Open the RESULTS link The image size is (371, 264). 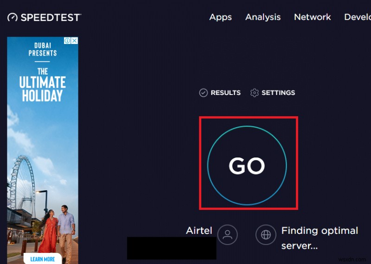225,93
